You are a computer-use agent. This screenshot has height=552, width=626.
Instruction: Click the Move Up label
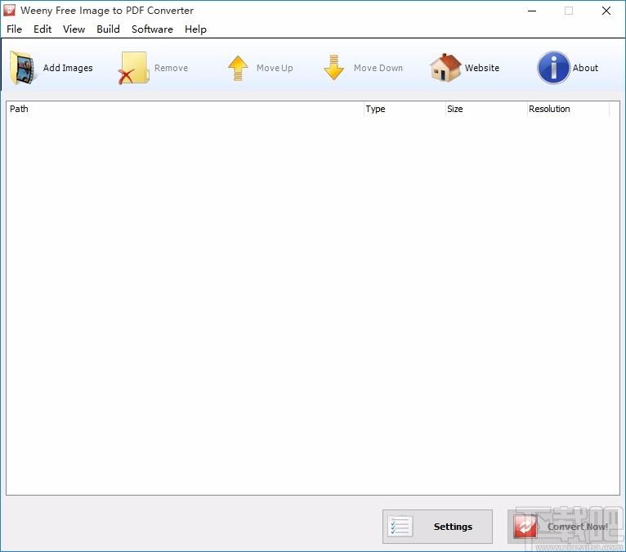coord(275,68)
